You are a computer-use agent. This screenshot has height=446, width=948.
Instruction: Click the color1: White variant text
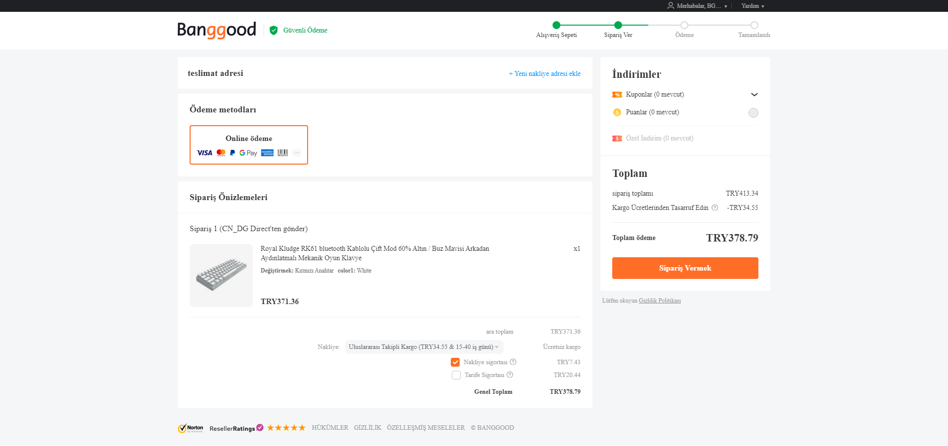(355, 271)
